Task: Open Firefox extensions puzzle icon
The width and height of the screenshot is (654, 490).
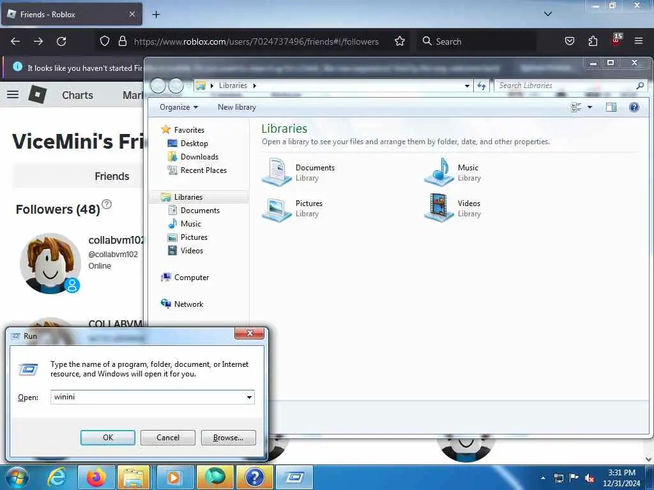Action: click(x=593, y=41)
